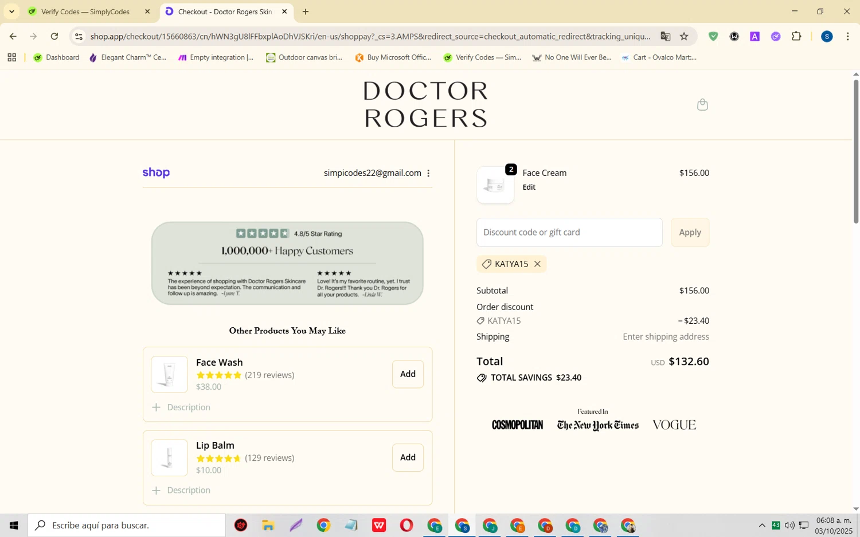
Task: Open a new browser tab
Action: click(x=306, y=11)
